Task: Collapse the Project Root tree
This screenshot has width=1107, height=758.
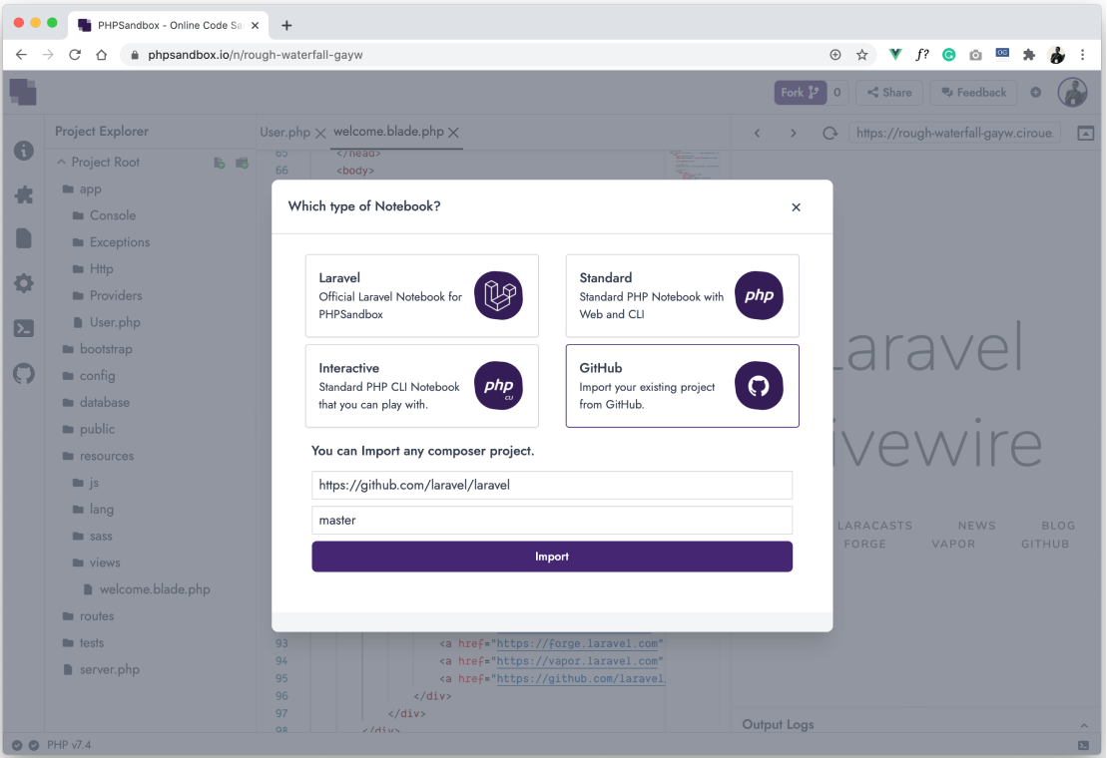Action: (63, 162)
